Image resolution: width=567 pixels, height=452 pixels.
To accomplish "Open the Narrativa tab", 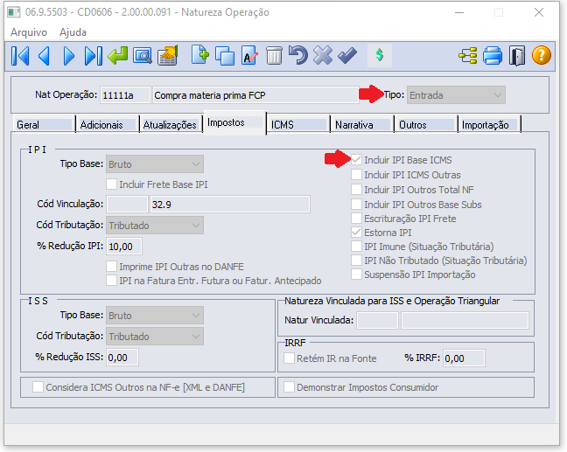I will (362, 125).
